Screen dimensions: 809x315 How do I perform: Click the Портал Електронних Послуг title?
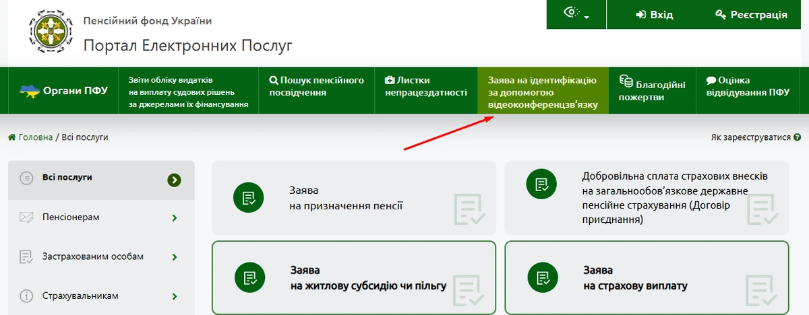(188, 46)
